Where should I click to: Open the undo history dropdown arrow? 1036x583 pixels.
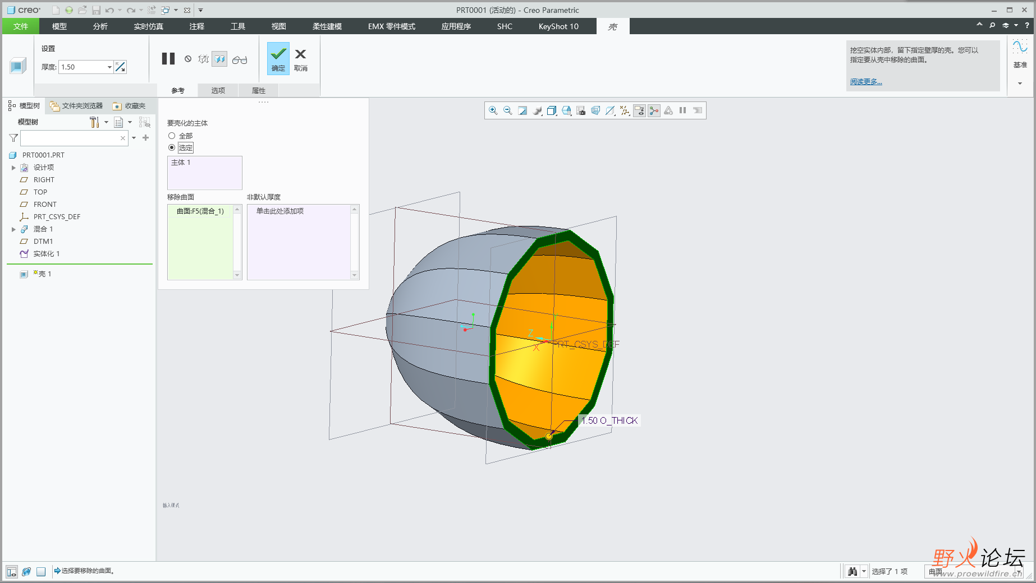point(120,10)
